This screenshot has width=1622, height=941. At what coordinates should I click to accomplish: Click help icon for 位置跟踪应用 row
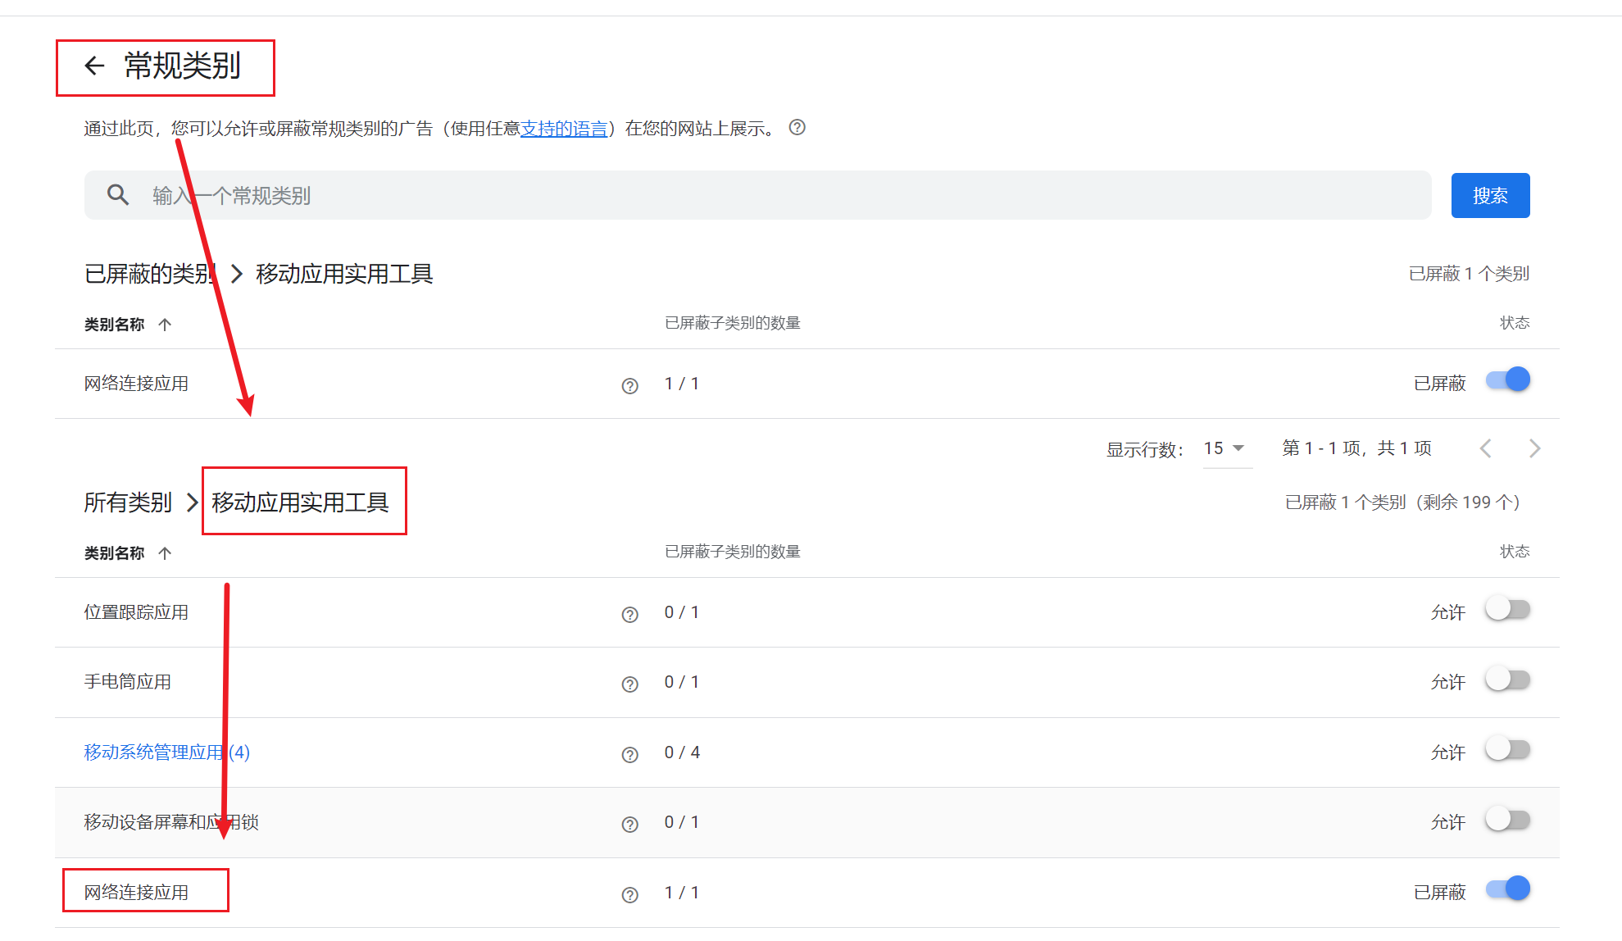629,615
